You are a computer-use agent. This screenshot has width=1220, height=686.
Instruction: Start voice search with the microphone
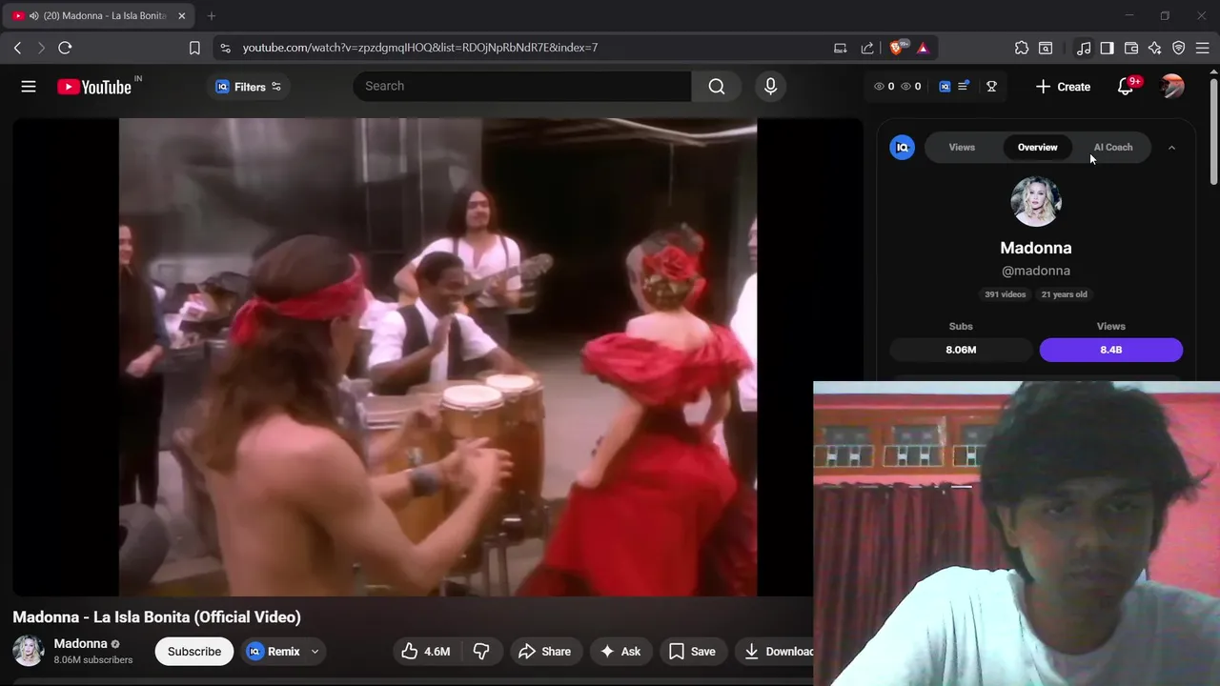pos(770,87)
